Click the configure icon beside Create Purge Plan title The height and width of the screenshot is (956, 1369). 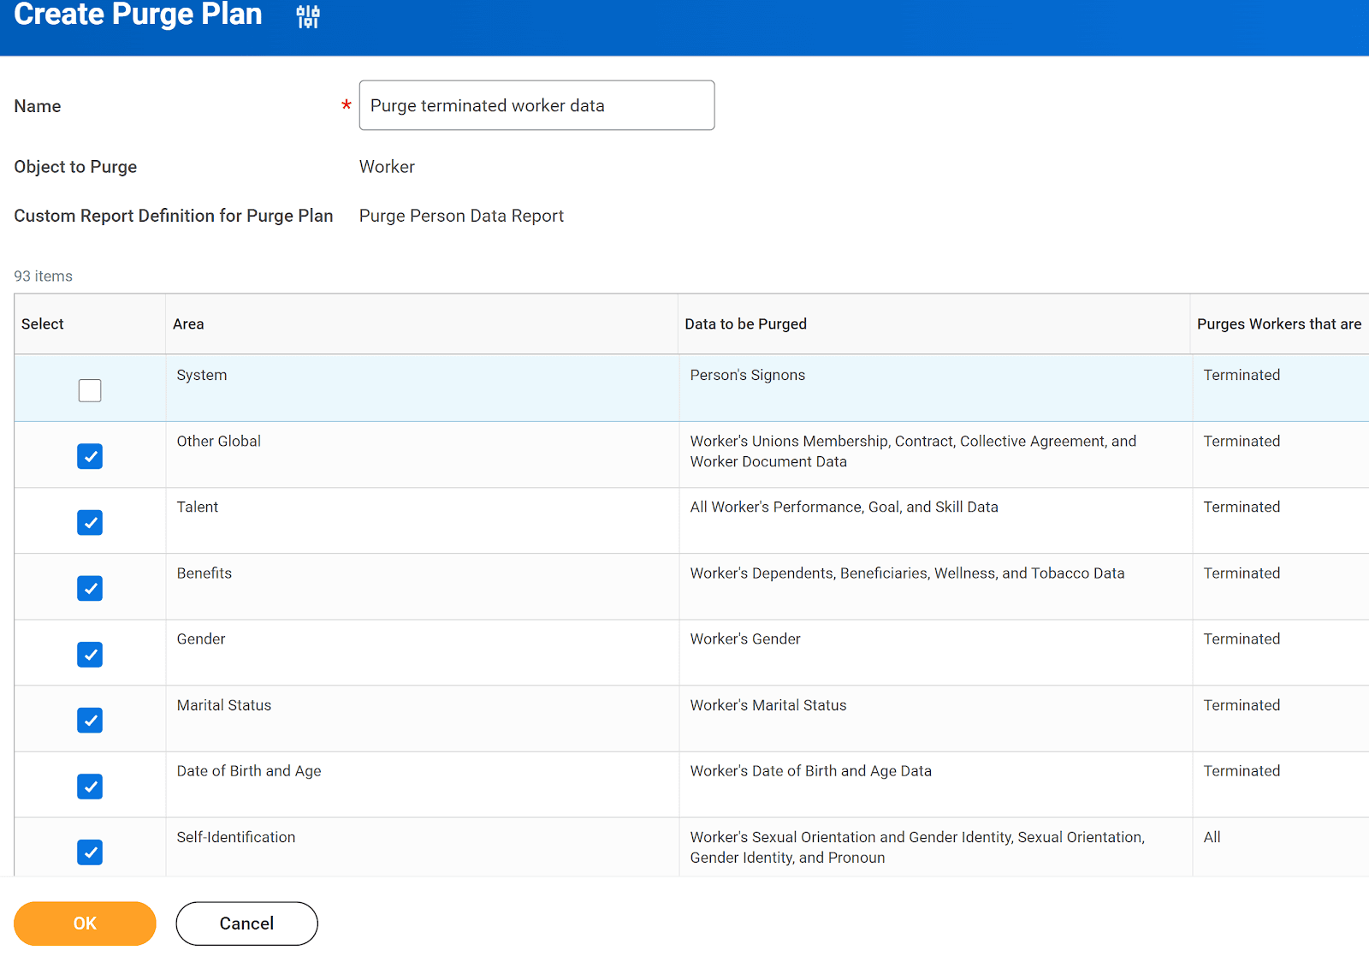click(307, 16)
